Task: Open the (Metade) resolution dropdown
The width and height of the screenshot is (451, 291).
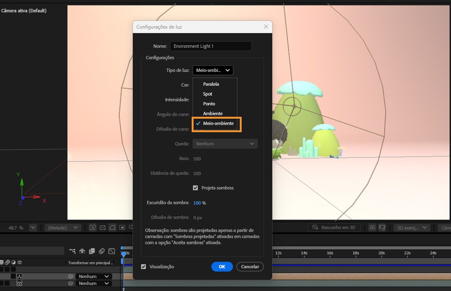Action: pyautogui.click(x=62, y=228)
